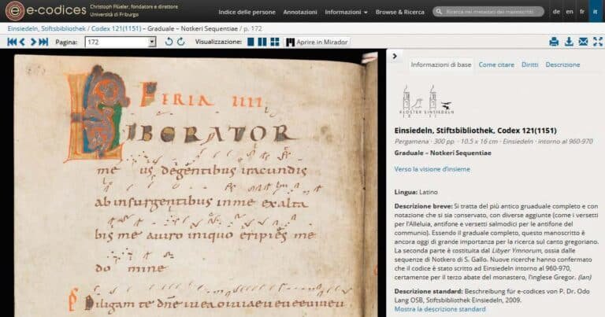The image size is (605, 317).
Task: Download the manuscript page
Action: tap(569, 42)
